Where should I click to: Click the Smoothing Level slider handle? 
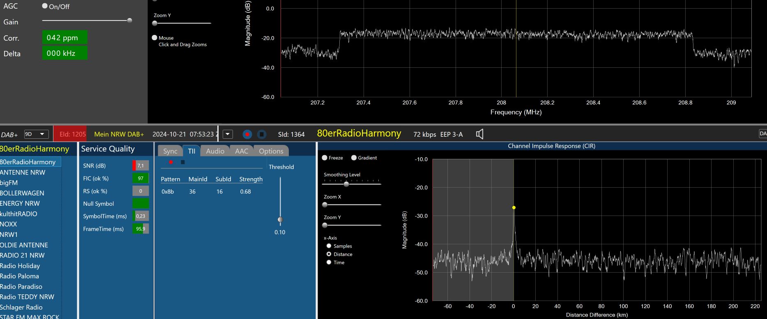click(x=346, y=184)
